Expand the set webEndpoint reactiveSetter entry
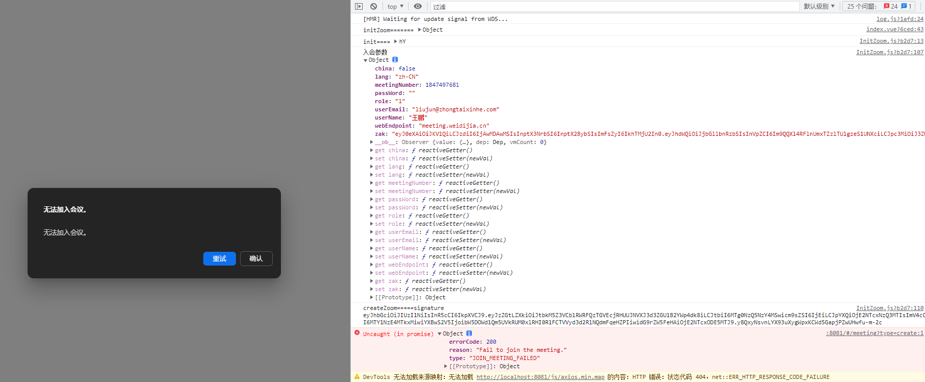925x382 pixels. 371,273
